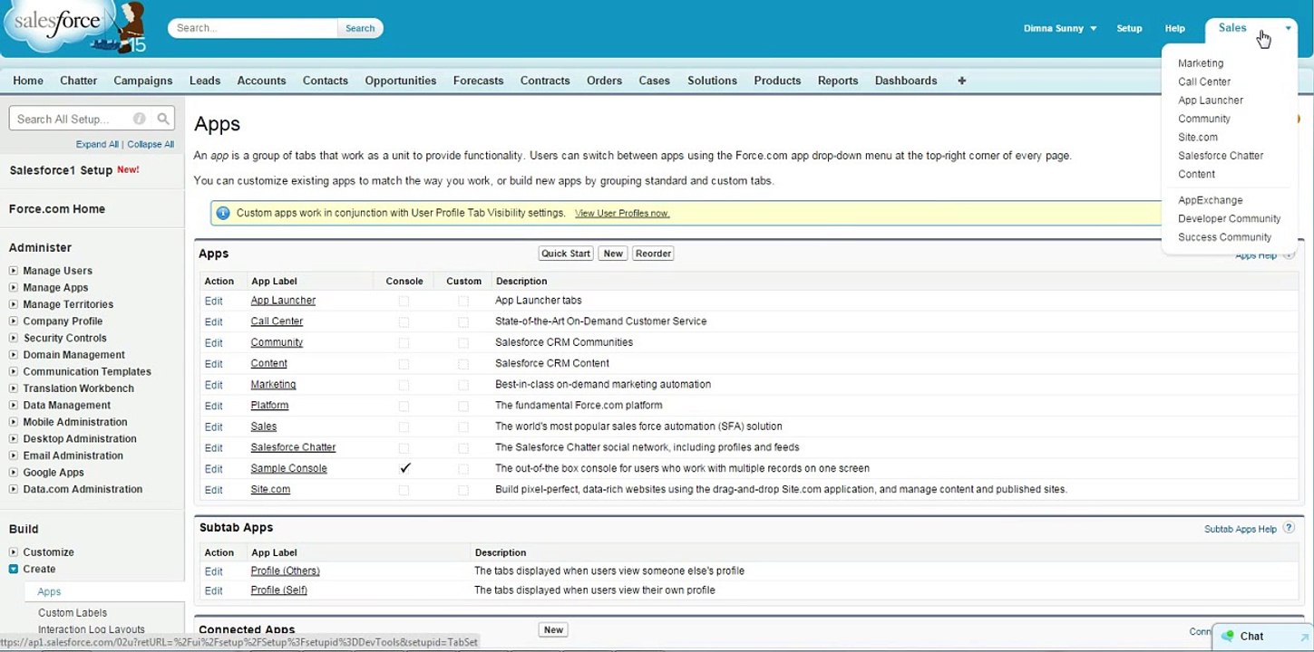Image resolution: width=1314 pixels, height=652 pixels.
Task: Select Call Center in app menu
Action: coord(1204,81)
